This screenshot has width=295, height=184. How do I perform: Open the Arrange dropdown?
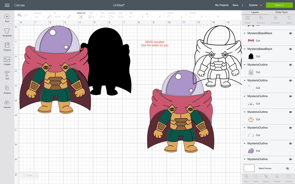(x=111, y=17)
